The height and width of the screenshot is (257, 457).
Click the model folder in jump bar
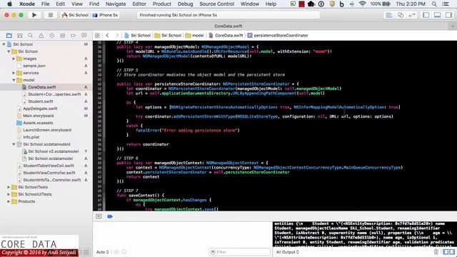(x=195, y=35)
